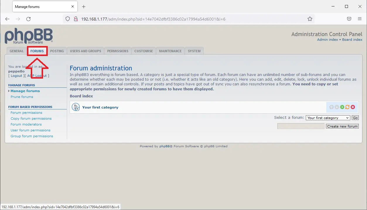
Task: Click the greyed move-down arrow icon
Action: (337, 107)
